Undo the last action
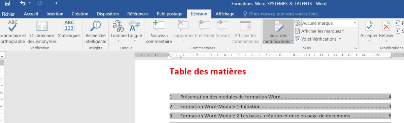The height and width of the screenshot is (123, 404). [23, 3]
